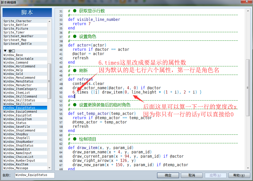Collapse the 窗口 section triangle

(5, 51)
